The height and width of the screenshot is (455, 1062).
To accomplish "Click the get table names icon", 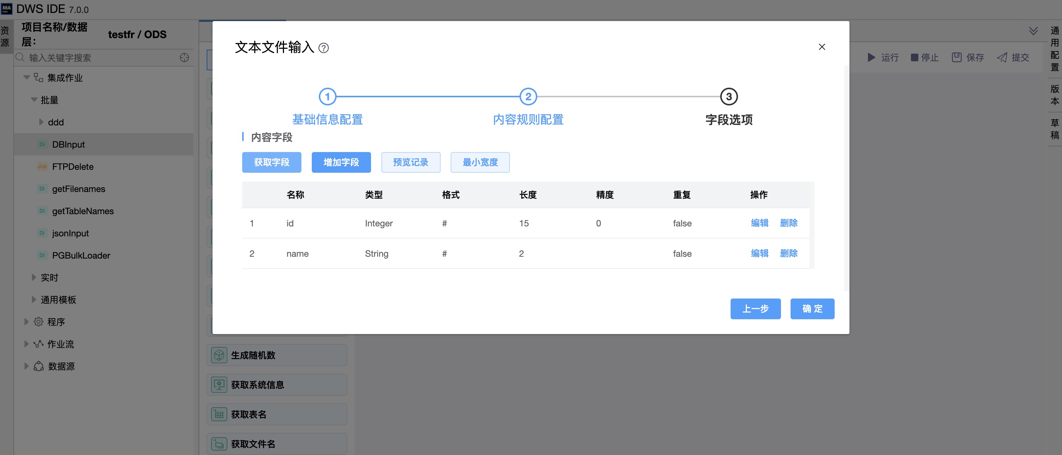I will [x=219, y=414].
